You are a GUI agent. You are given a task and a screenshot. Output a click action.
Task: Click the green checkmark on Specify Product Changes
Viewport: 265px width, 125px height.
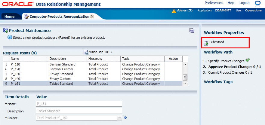pyautogui.click(x=248, y=60)
